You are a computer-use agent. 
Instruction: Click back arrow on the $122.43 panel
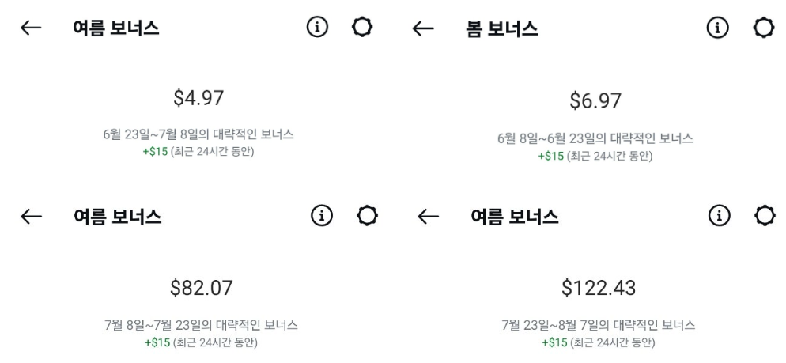[428, 217]
